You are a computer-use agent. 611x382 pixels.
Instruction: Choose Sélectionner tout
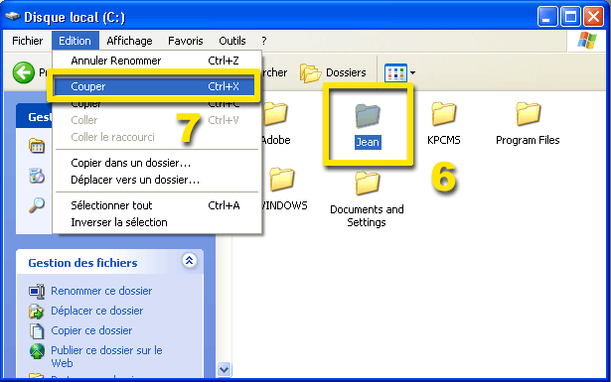(157, 205)
